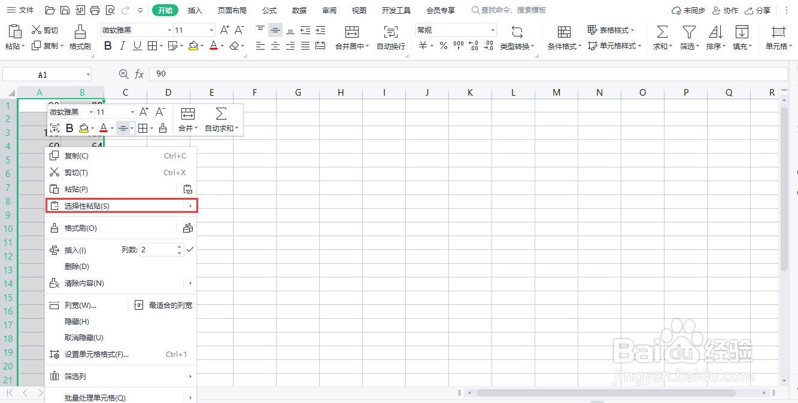The width and height of the screenshot is (798, 403).
Task: Click the Format Painter (格式刷) in ribbon
Action: pyautogui.click(x=80, y=37)
